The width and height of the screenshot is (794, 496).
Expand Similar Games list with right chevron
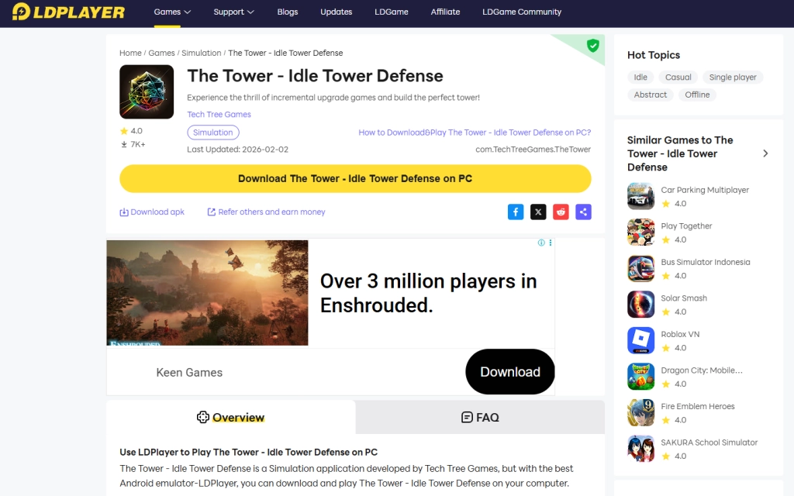pos(765,153)
